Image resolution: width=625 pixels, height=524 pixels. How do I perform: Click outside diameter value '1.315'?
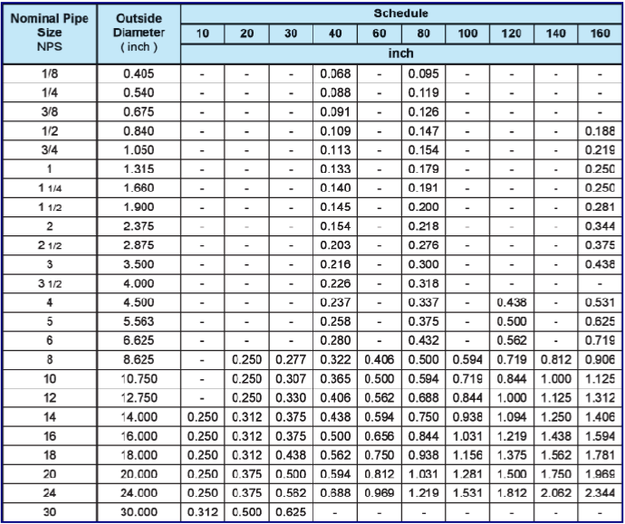(x=139, y=169)
